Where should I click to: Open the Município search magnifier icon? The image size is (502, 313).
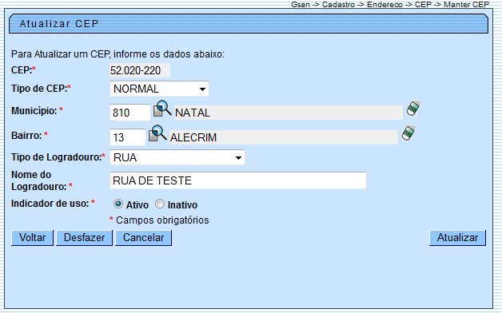(162, 109)
